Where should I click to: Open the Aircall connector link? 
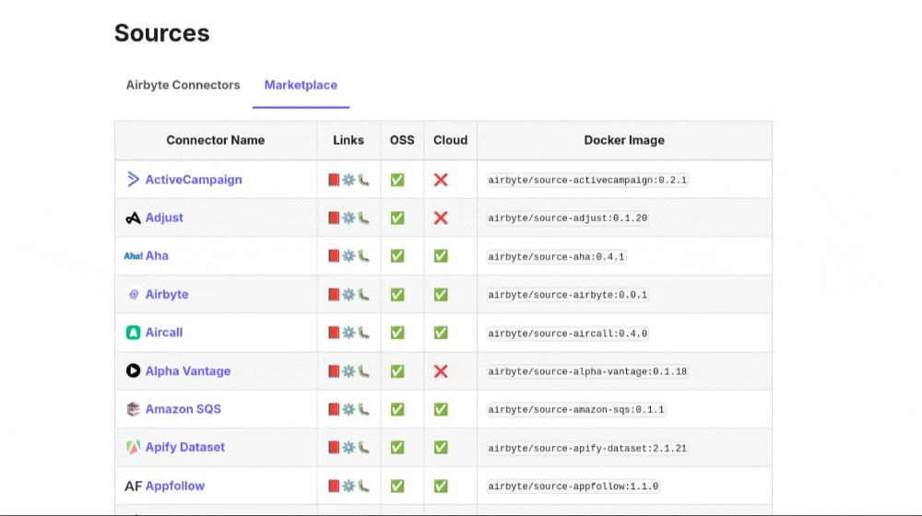164,333
